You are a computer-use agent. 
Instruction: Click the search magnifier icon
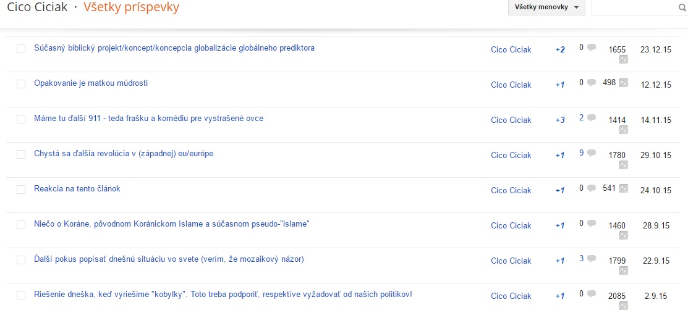click(682, 8)
